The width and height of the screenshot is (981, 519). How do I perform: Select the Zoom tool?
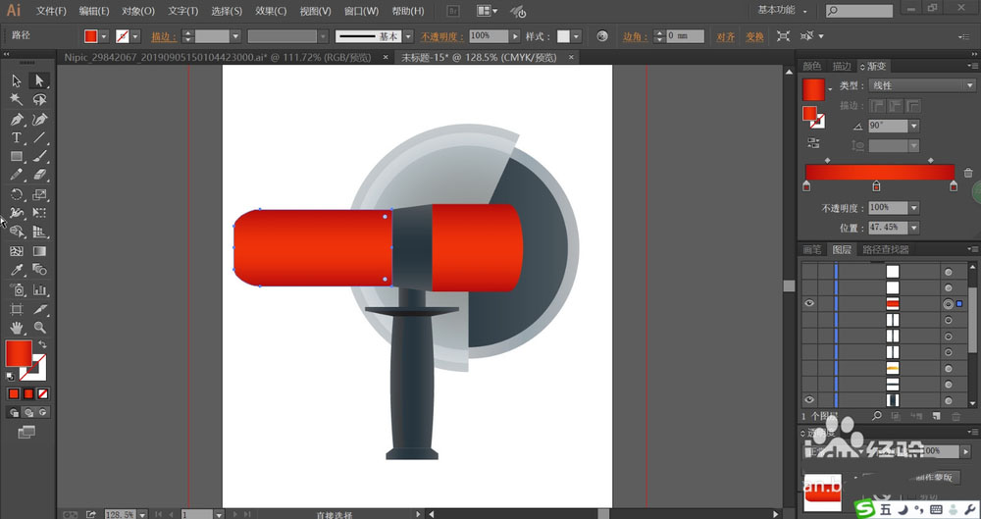[x=39, y=328]
